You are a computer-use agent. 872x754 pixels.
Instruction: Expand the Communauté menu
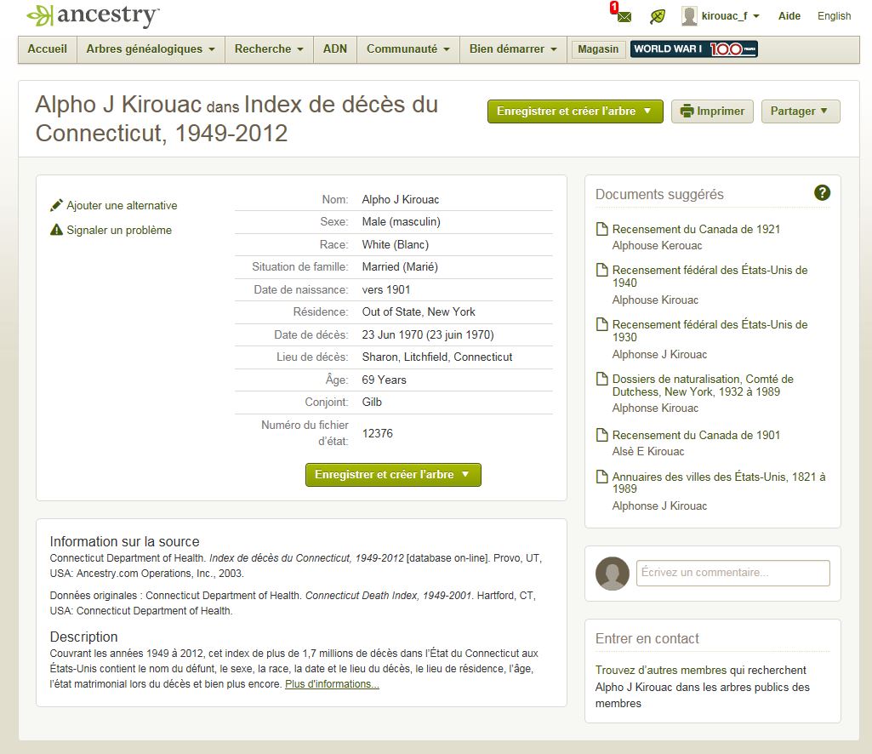point(408,49)
